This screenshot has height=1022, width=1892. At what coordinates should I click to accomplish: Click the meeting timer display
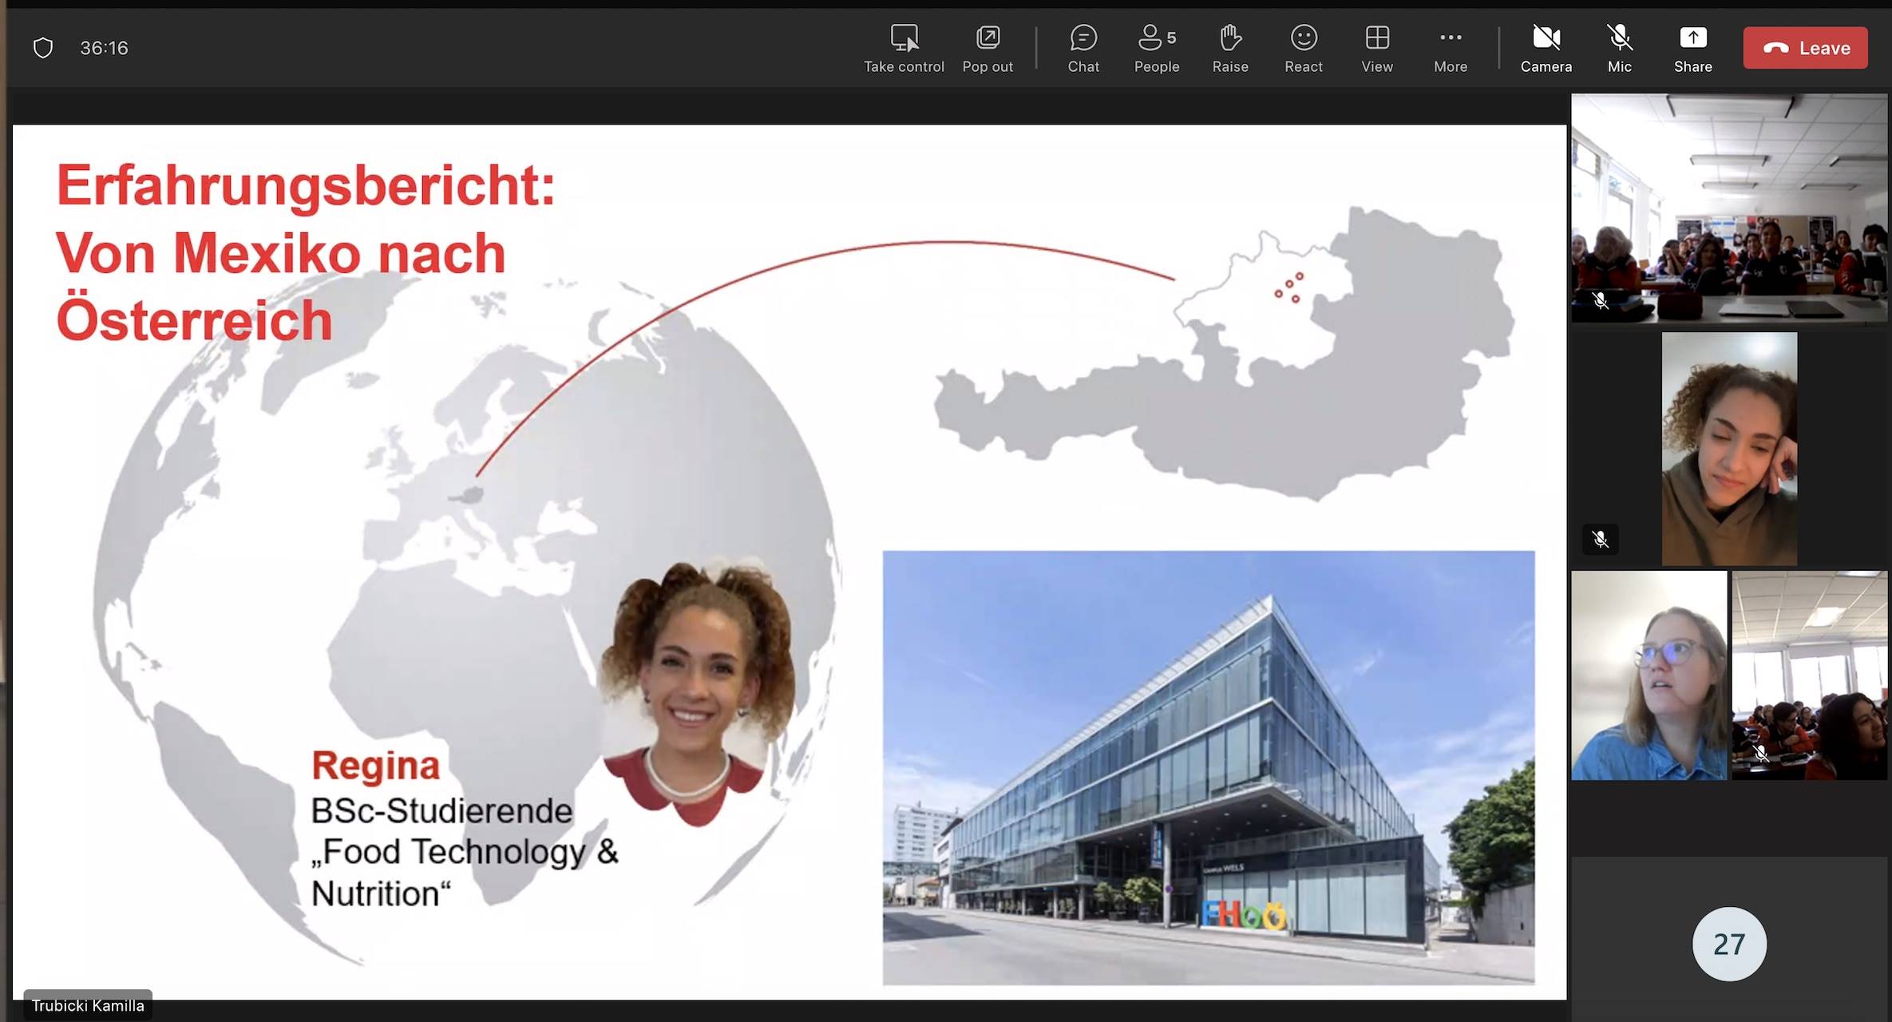point(104,48)
